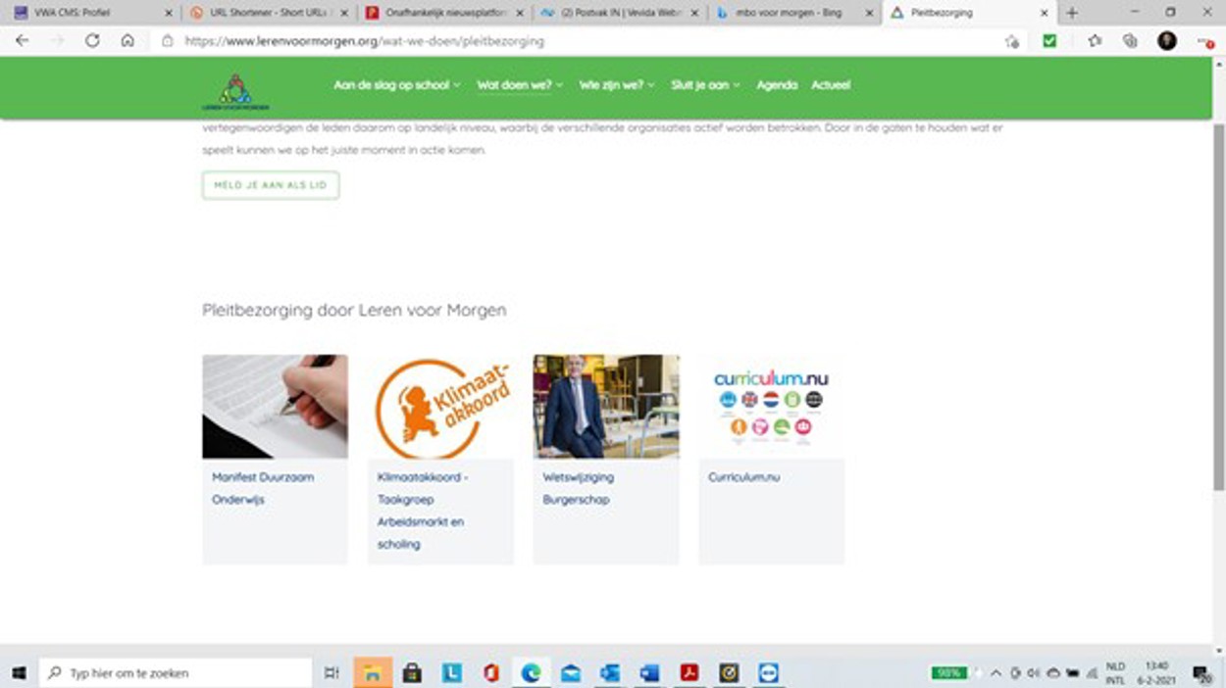Click 'Meld je aan als lid' button
This screenshot has width=1226, height=688.
point(271,185)
